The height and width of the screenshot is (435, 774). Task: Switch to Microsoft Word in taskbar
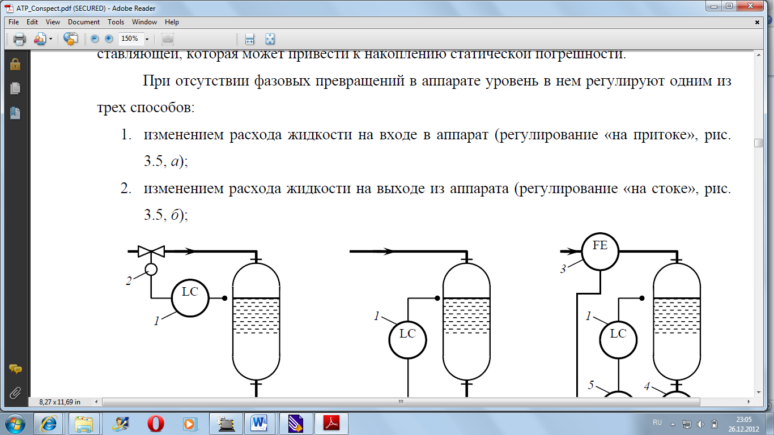[260, 423]
